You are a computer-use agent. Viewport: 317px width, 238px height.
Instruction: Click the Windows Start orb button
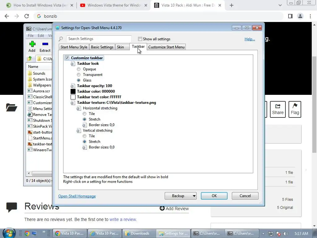pyautogui.click(x=9, y=233)
